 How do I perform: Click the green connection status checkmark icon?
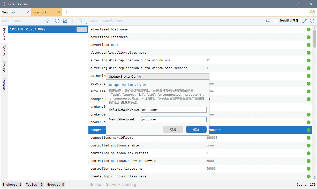coord(312,12)
